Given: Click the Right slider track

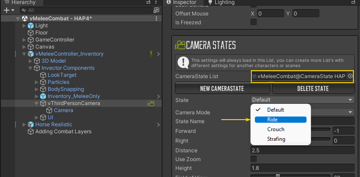Looking at the screenshot, I should pyautogui.click(x=321, y=139).
